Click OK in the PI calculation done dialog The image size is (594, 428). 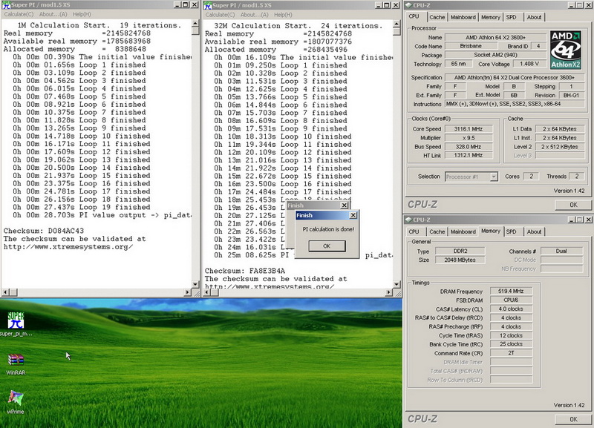click(x=327, y=246)
